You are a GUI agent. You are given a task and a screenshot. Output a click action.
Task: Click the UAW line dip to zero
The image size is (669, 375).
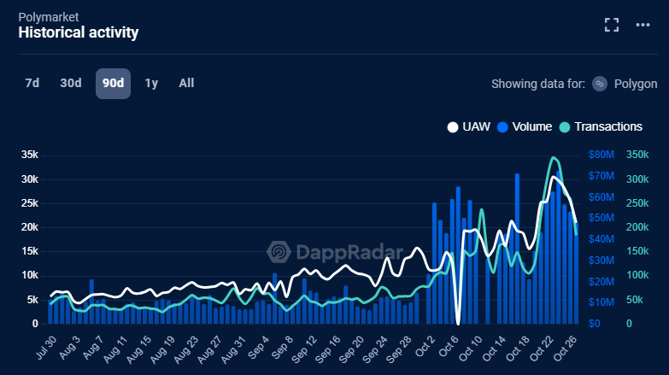[x=458, y=322]
